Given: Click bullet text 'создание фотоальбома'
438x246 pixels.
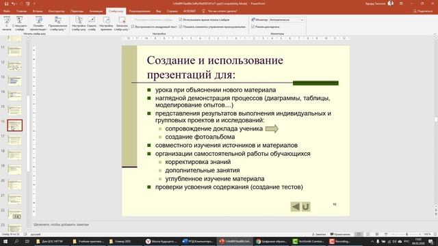Looking at the screenshot, I should coord(200,137).
